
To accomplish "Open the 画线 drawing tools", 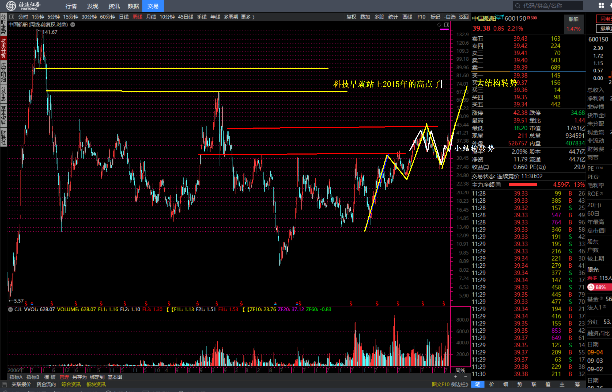I will (x=407, y=17).
